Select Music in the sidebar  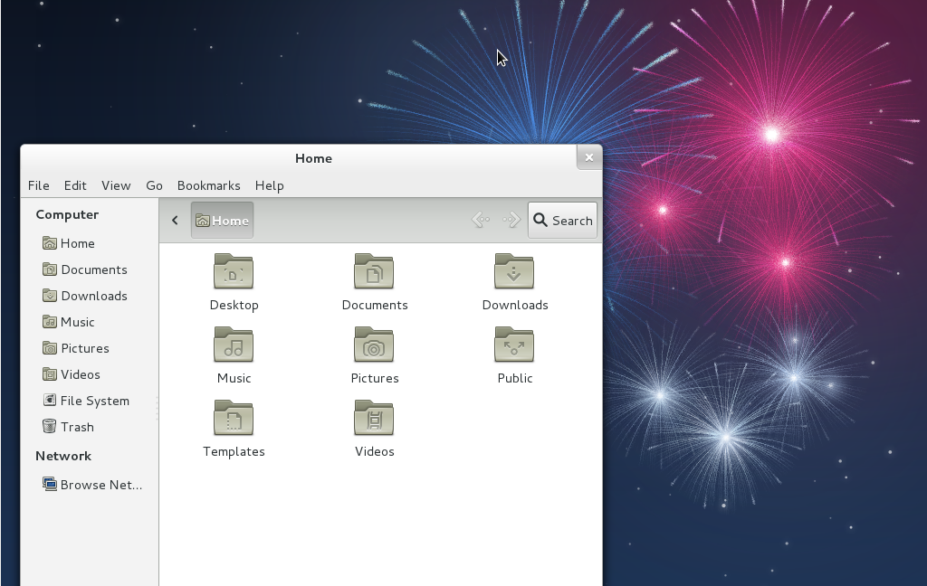click(77, 322)
